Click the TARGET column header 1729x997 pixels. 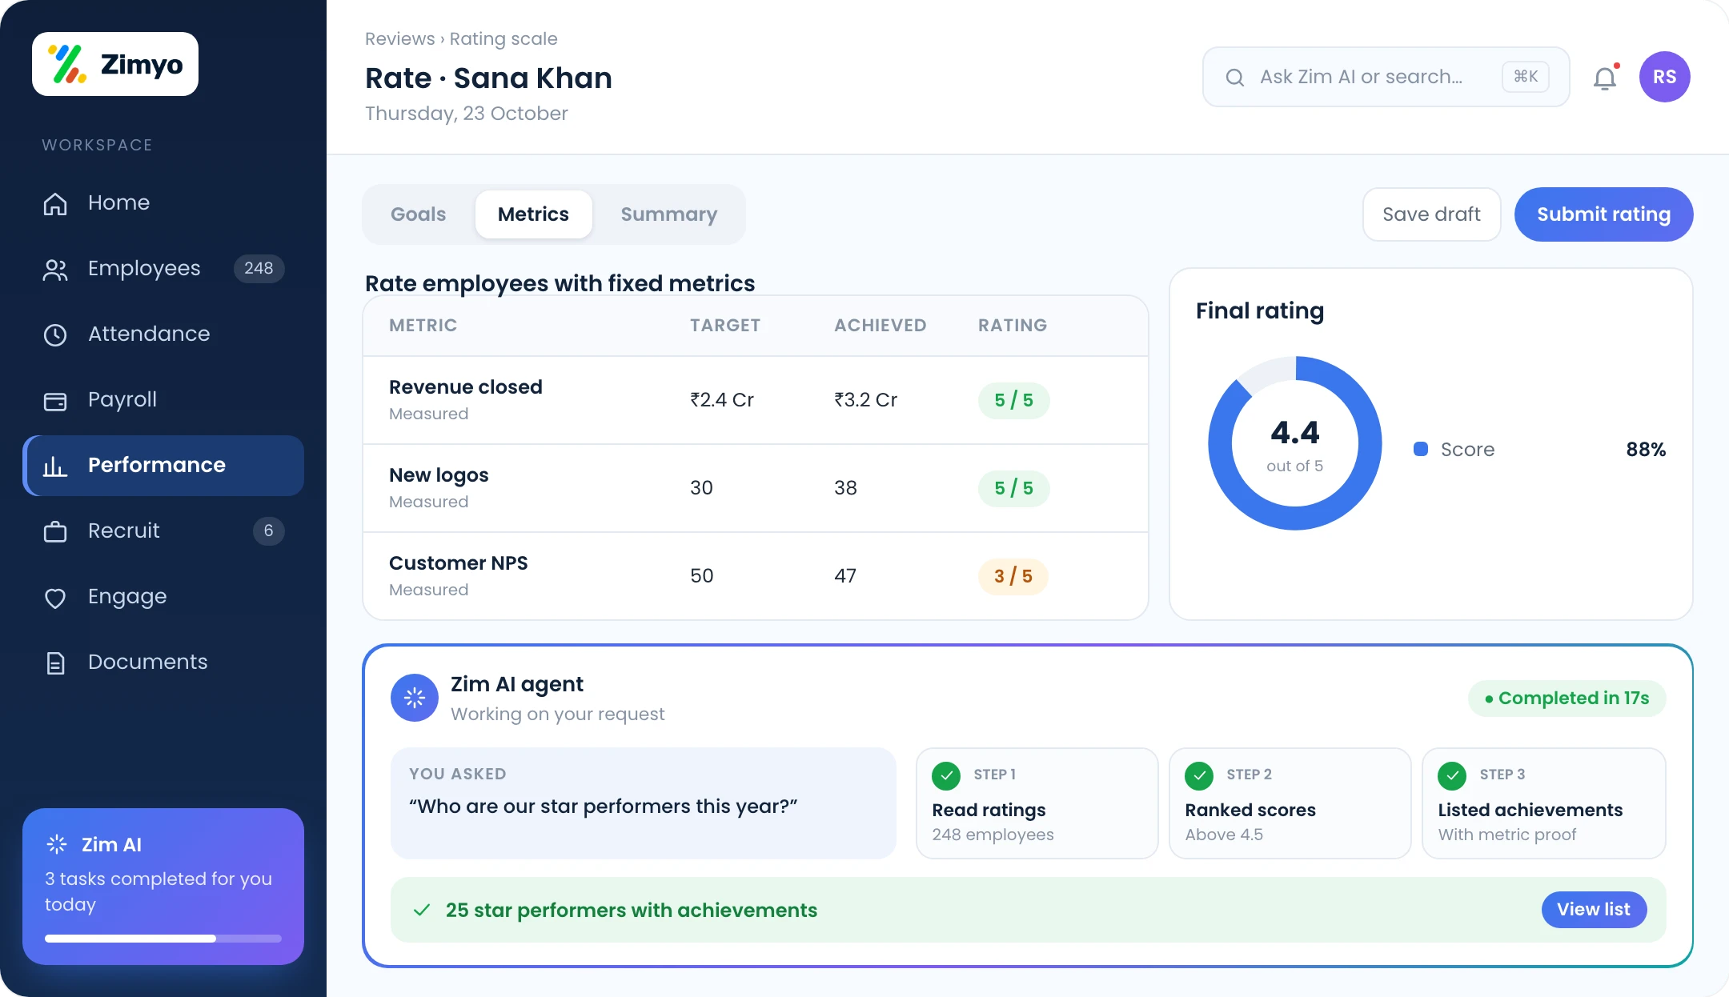click(725, 326)
